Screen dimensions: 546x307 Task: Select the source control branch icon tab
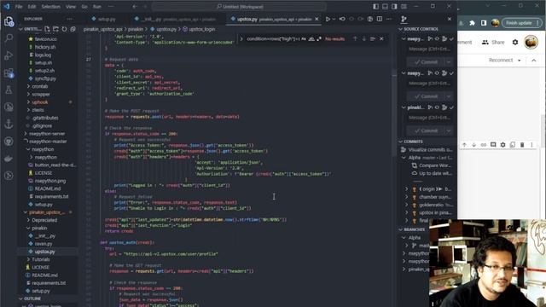point(404,19)
